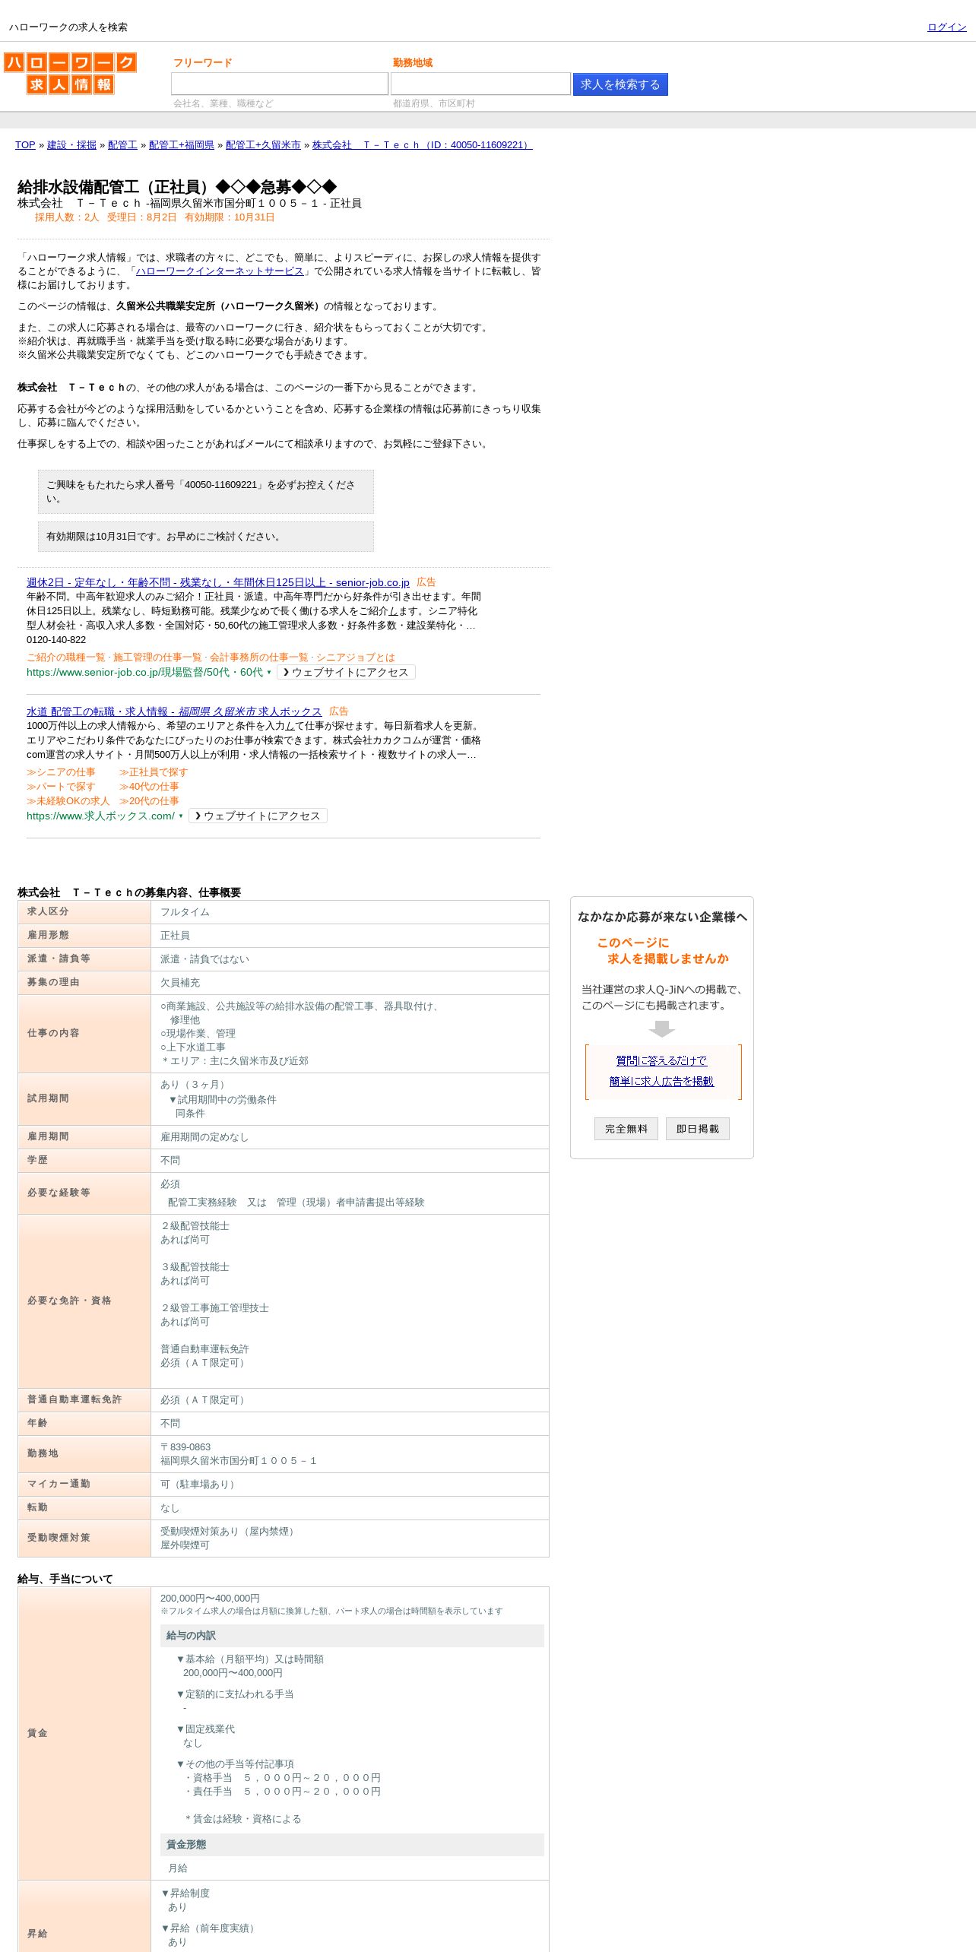Click 質問に答えるだけで link

tap(661, 1061)
